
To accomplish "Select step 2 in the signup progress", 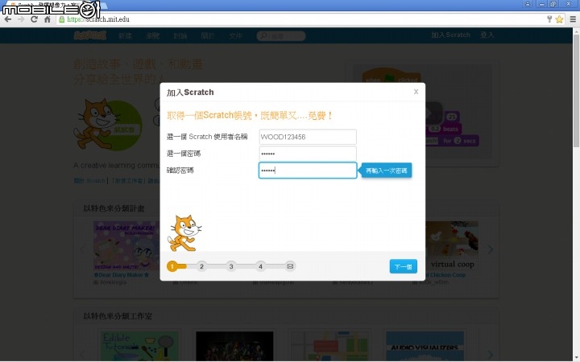I will click(x=201, y=266).
